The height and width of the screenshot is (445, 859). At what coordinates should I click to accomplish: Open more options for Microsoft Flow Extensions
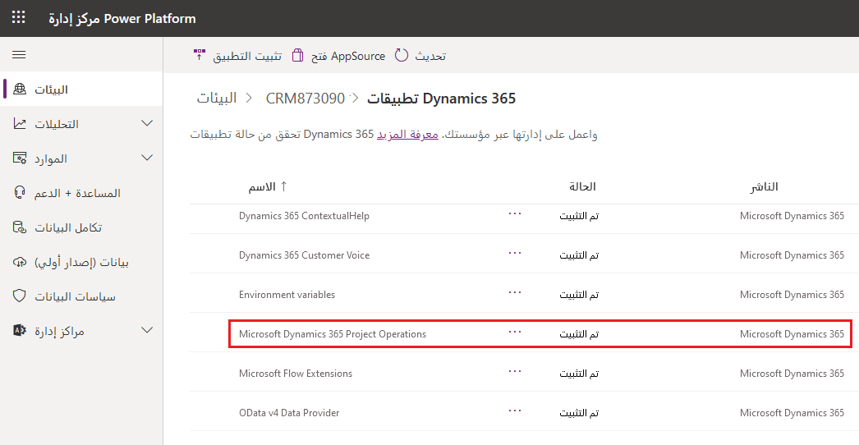point(514,372)
